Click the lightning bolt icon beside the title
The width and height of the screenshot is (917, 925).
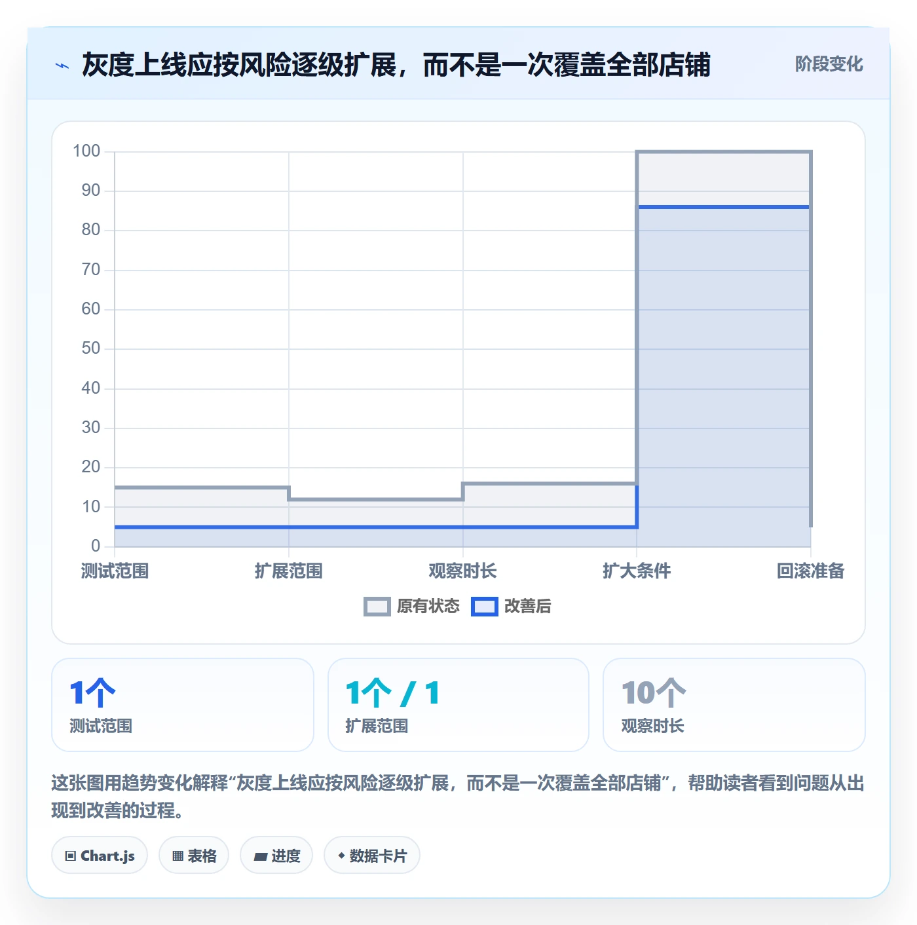coord(62,66)
